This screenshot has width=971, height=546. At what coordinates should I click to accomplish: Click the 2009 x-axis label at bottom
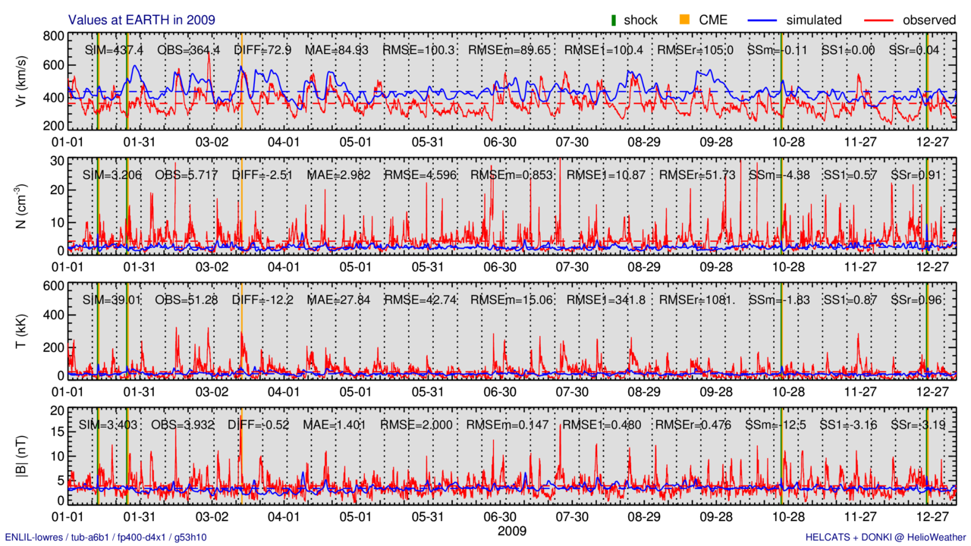(x=511, y=531)
